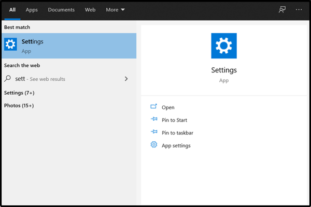Select the All results tab
The height and width of the screenshot is (207, 311).
click(12, 10)
